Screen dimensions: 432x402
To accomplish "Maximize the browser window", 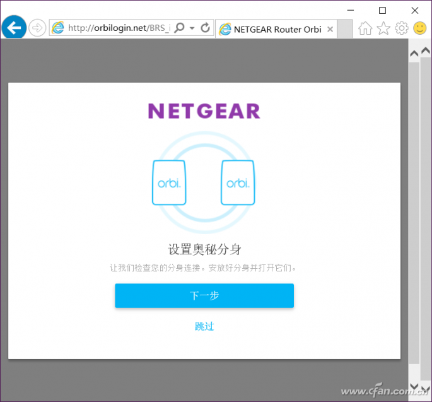I will [x=382, y=11].
